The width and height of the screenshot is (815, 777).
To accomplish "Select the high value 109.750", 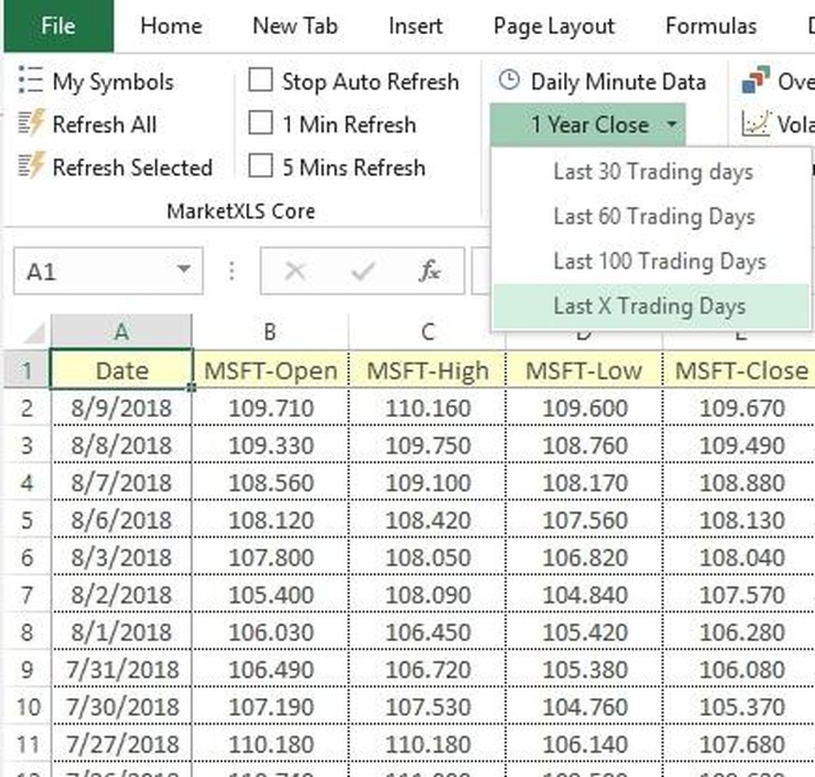I will click(428, 446).
